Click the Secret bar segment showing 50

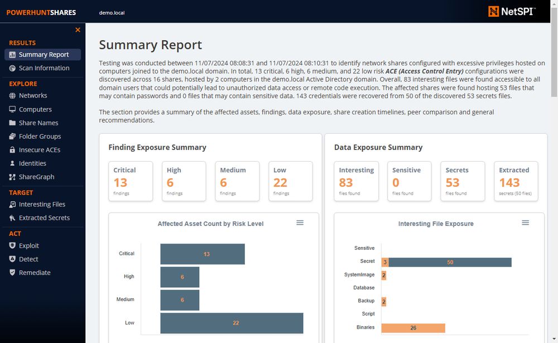point(450,262)
